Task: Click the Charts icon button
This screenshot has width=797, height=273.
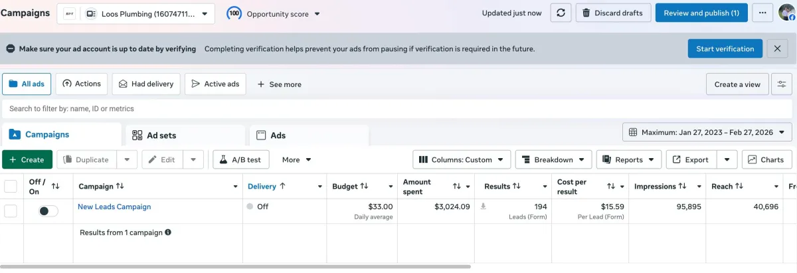Action: pos(766,159)
